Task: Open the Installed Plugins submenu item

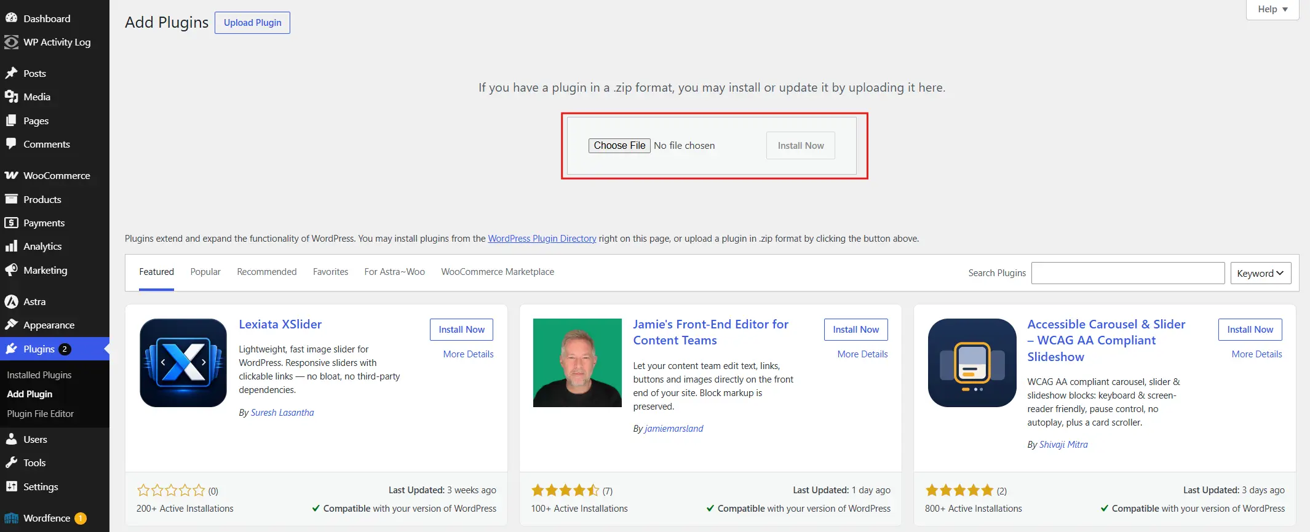Action: click(39, 375)
